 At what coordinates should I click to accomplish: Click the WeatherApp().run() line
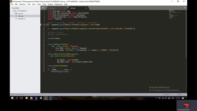coord(60,72)
